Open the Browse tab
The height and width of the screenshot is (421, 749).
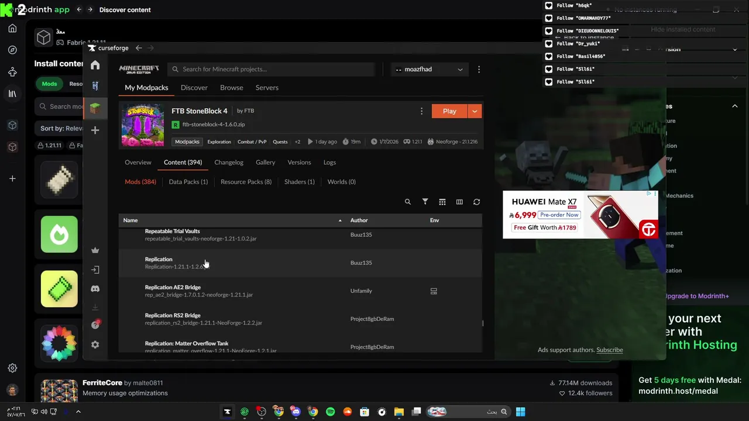point(232,88)
